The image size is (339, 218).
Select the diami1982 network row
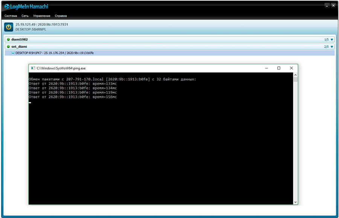tap(170, 39)
